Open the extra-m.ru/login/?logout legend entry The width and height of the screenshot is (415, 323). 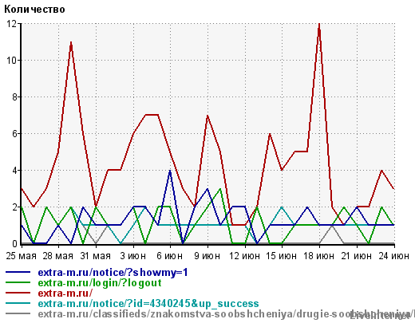[100, 283]
